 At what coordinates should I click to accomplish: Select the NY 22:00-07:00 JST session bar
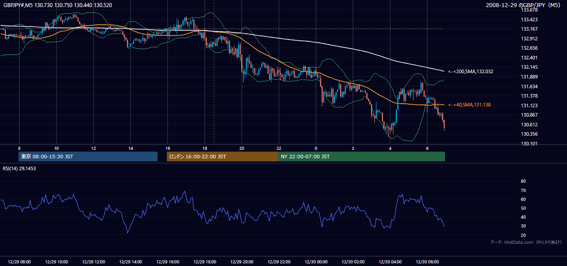pyautogui.click(x=362, y=156)
